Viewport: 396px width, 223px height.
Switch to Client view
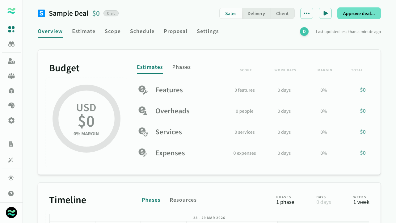pos(282,14)
